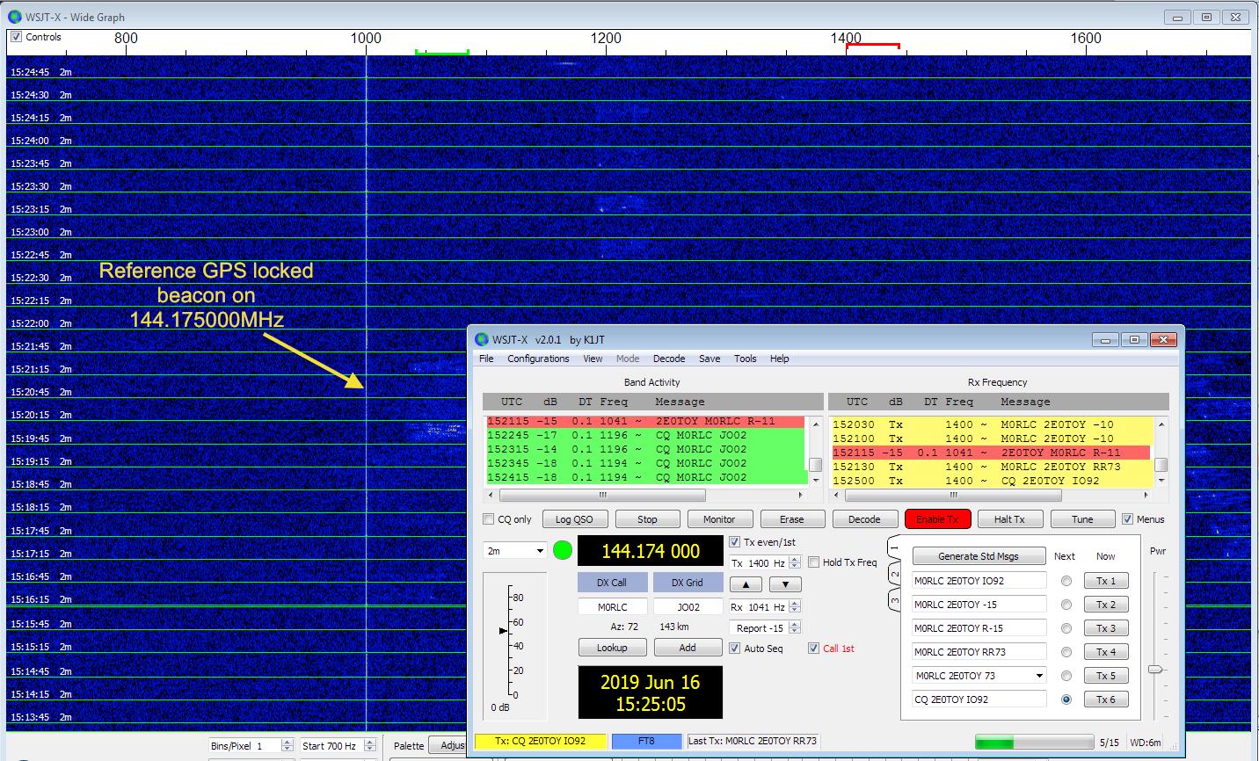The image size is (1259, 761).
Task: Click the M0RLC 2E0TOY -15 message field
Action: point(979,605)
